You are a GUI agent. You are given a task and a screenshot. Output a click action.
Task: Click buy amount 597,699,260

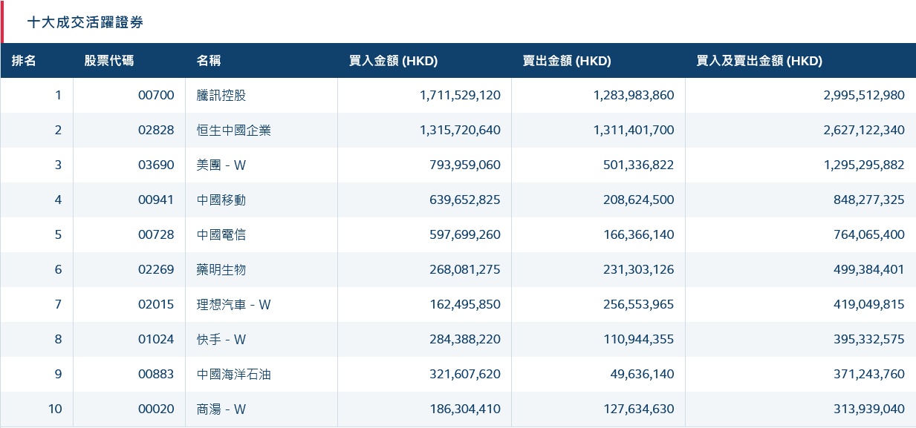[x=465, y=234]
